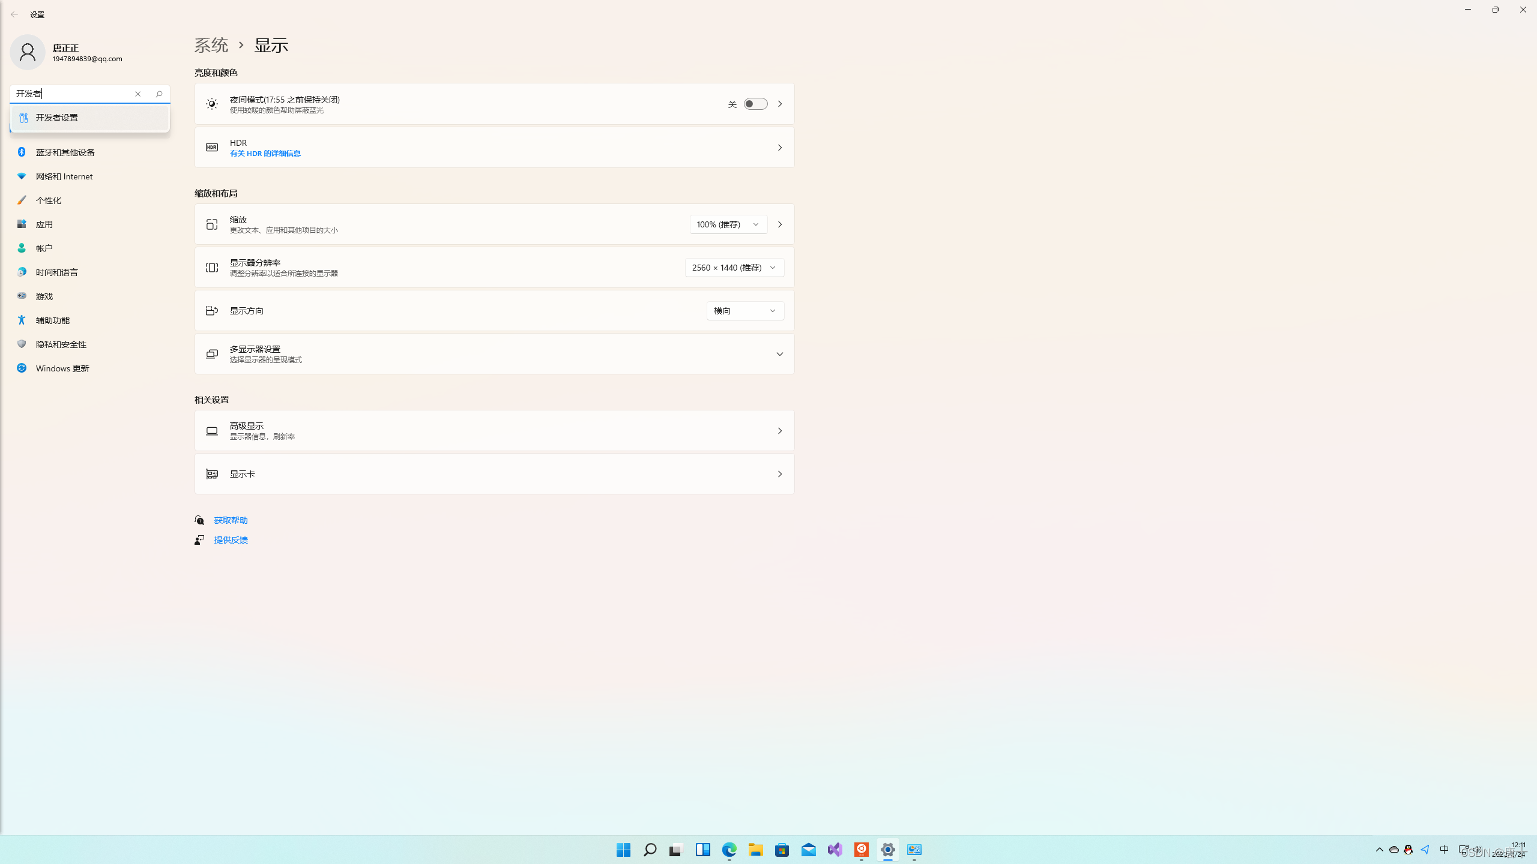Click the 显示器分辨率 icon
Image resolution: width=1537 pixels, height=864 pixels.
point(212,268)
